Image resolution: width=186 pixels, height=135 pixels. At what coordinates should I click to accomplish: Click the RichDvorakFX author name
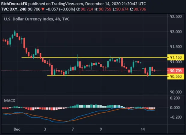14,4
